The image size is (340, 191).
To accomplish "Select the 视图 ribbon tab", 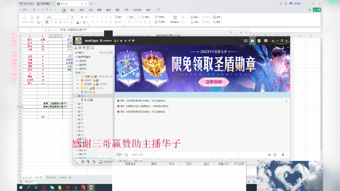I will click(x=117, y=10).
